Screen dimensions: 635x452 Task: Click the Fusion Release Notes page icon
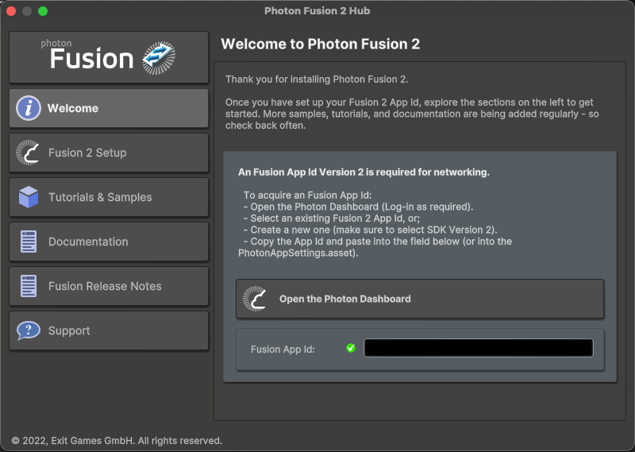[x=29, y=286]
